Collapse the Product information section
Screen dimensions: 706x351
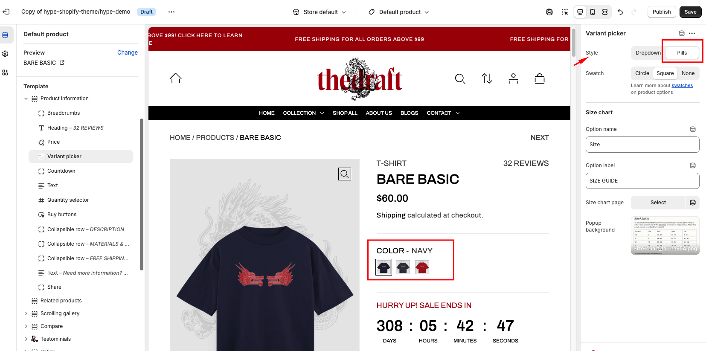26,99
